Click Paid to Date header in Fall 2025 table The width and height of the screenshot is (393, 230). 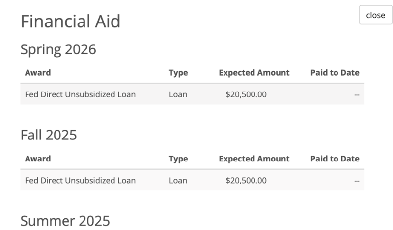[335, 159]
